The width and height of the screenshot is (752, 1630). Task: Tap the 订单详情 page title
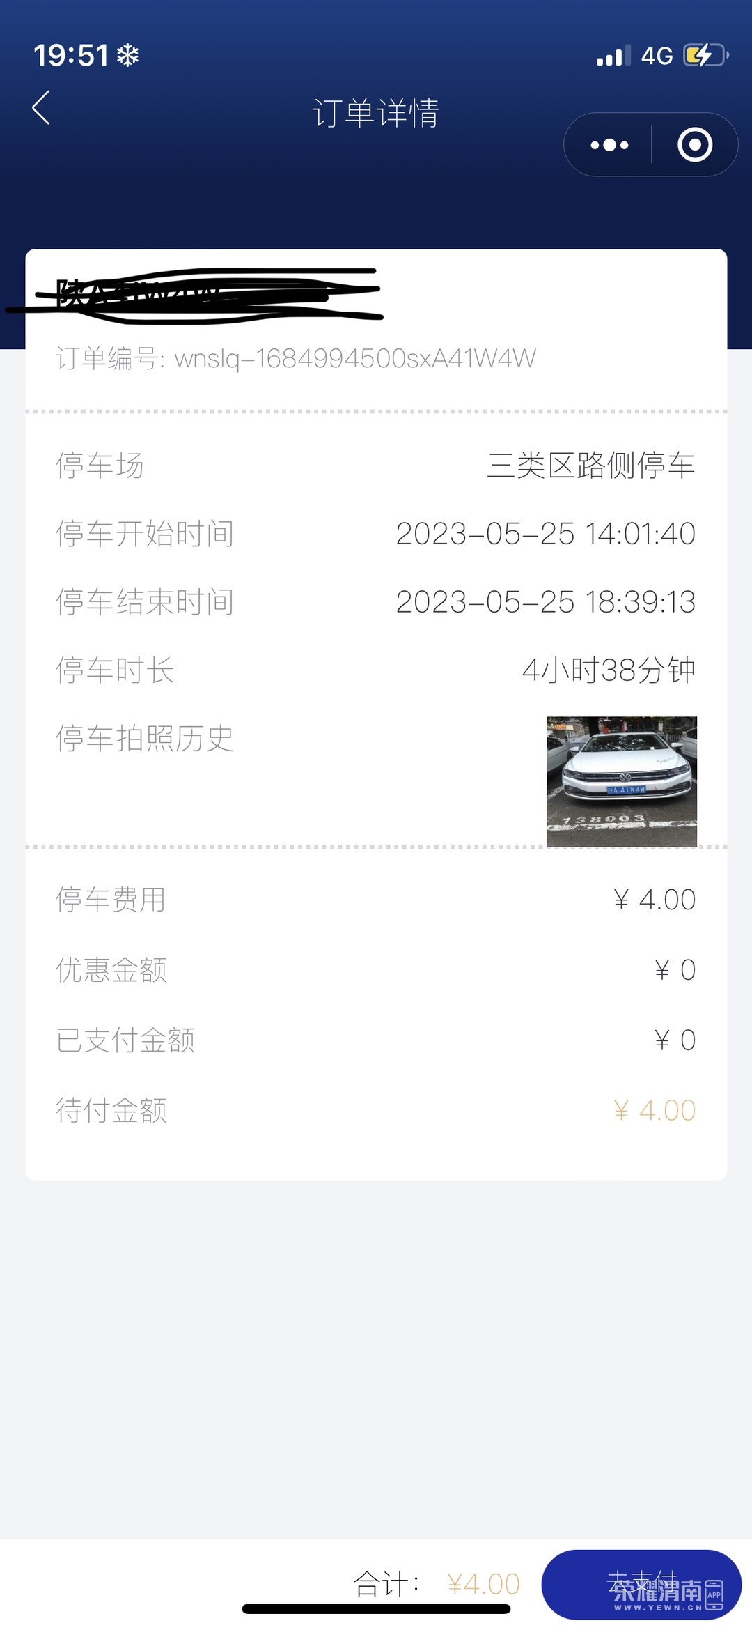point(376,113)
